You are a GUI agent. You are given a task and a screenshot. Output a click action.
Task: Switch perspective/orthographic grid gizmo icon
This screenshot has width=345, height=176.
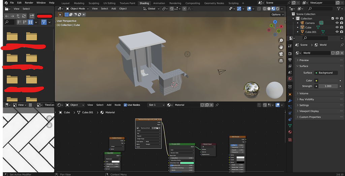[x=281, y=60]
